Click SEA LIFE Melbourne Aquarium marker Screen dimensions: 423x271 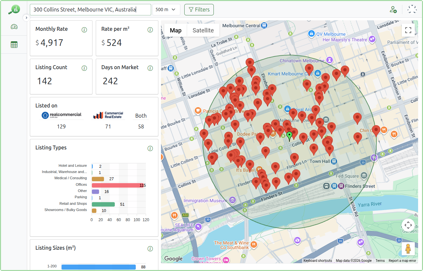(198, 227)
